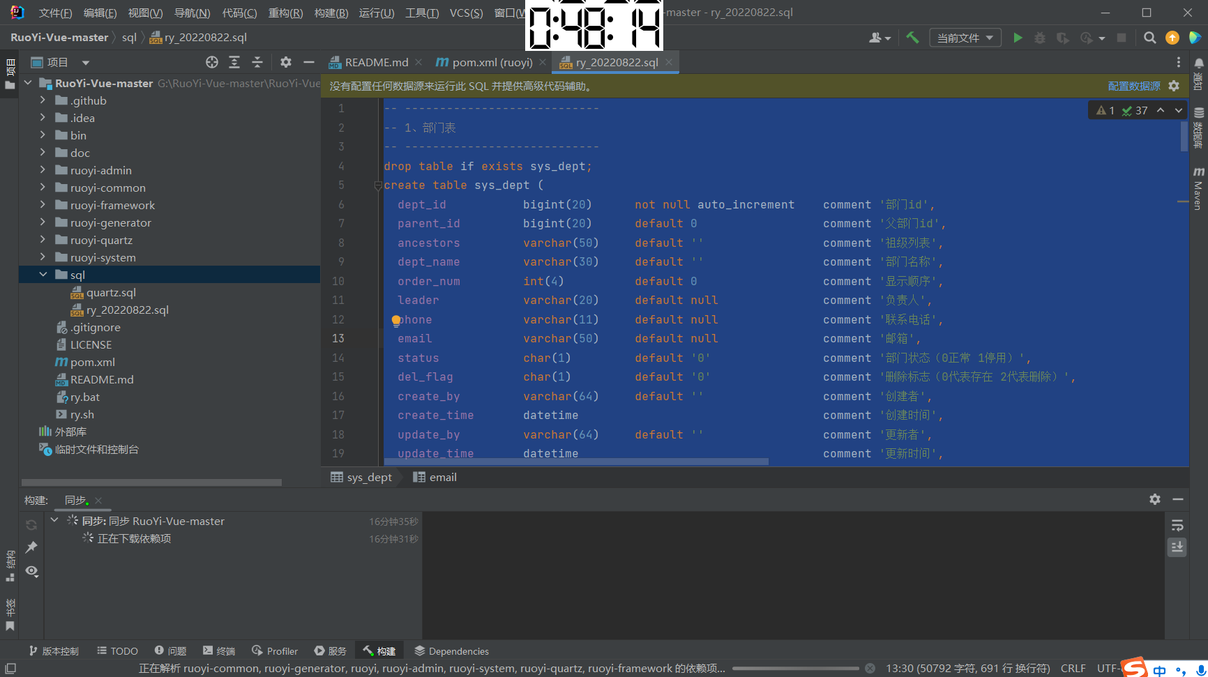Open the 文件(F) menu
Image resolution: width=1208 pixels, height=677 pixels.
[x=55, y=13]
